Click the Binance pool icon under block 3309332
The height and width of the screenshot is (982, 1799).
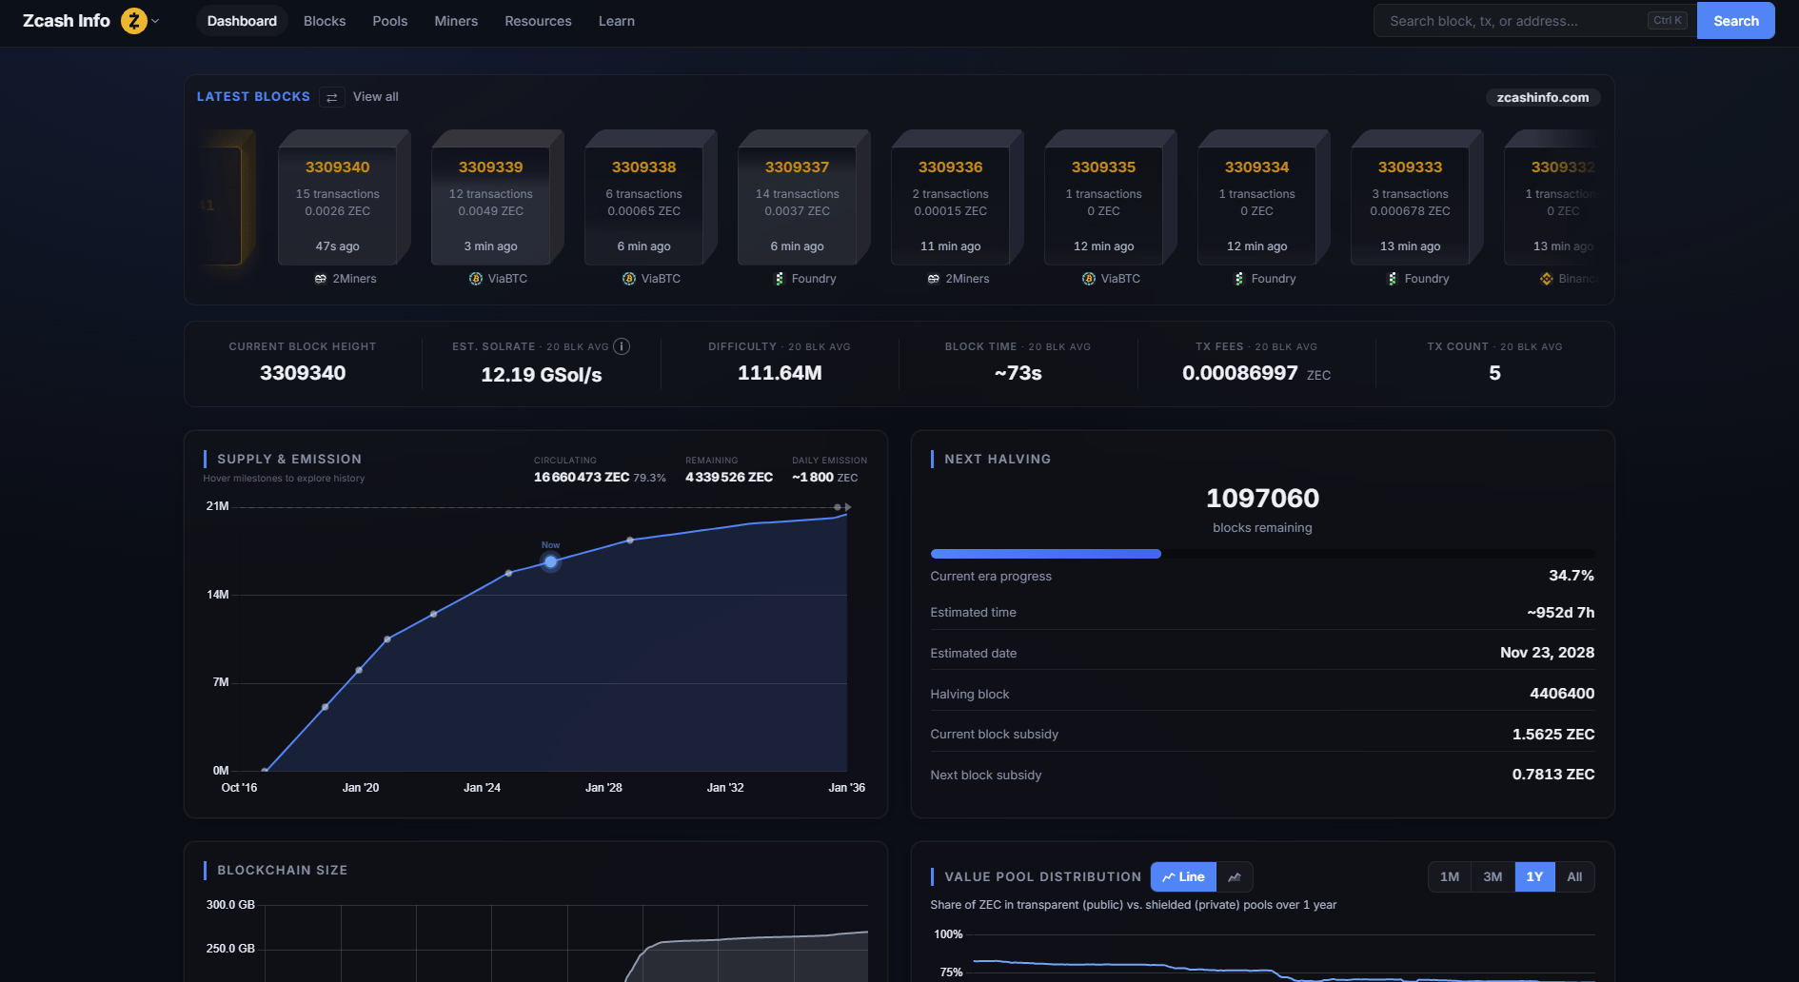(x=1546, y=279)
